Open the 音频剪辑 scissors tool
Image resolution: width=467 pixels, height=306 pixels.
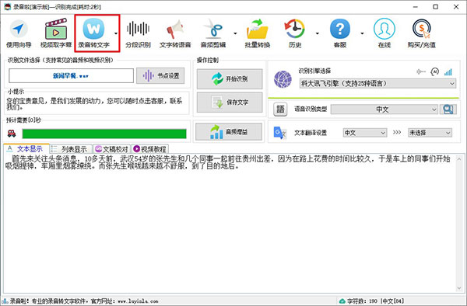pos(213,33)
